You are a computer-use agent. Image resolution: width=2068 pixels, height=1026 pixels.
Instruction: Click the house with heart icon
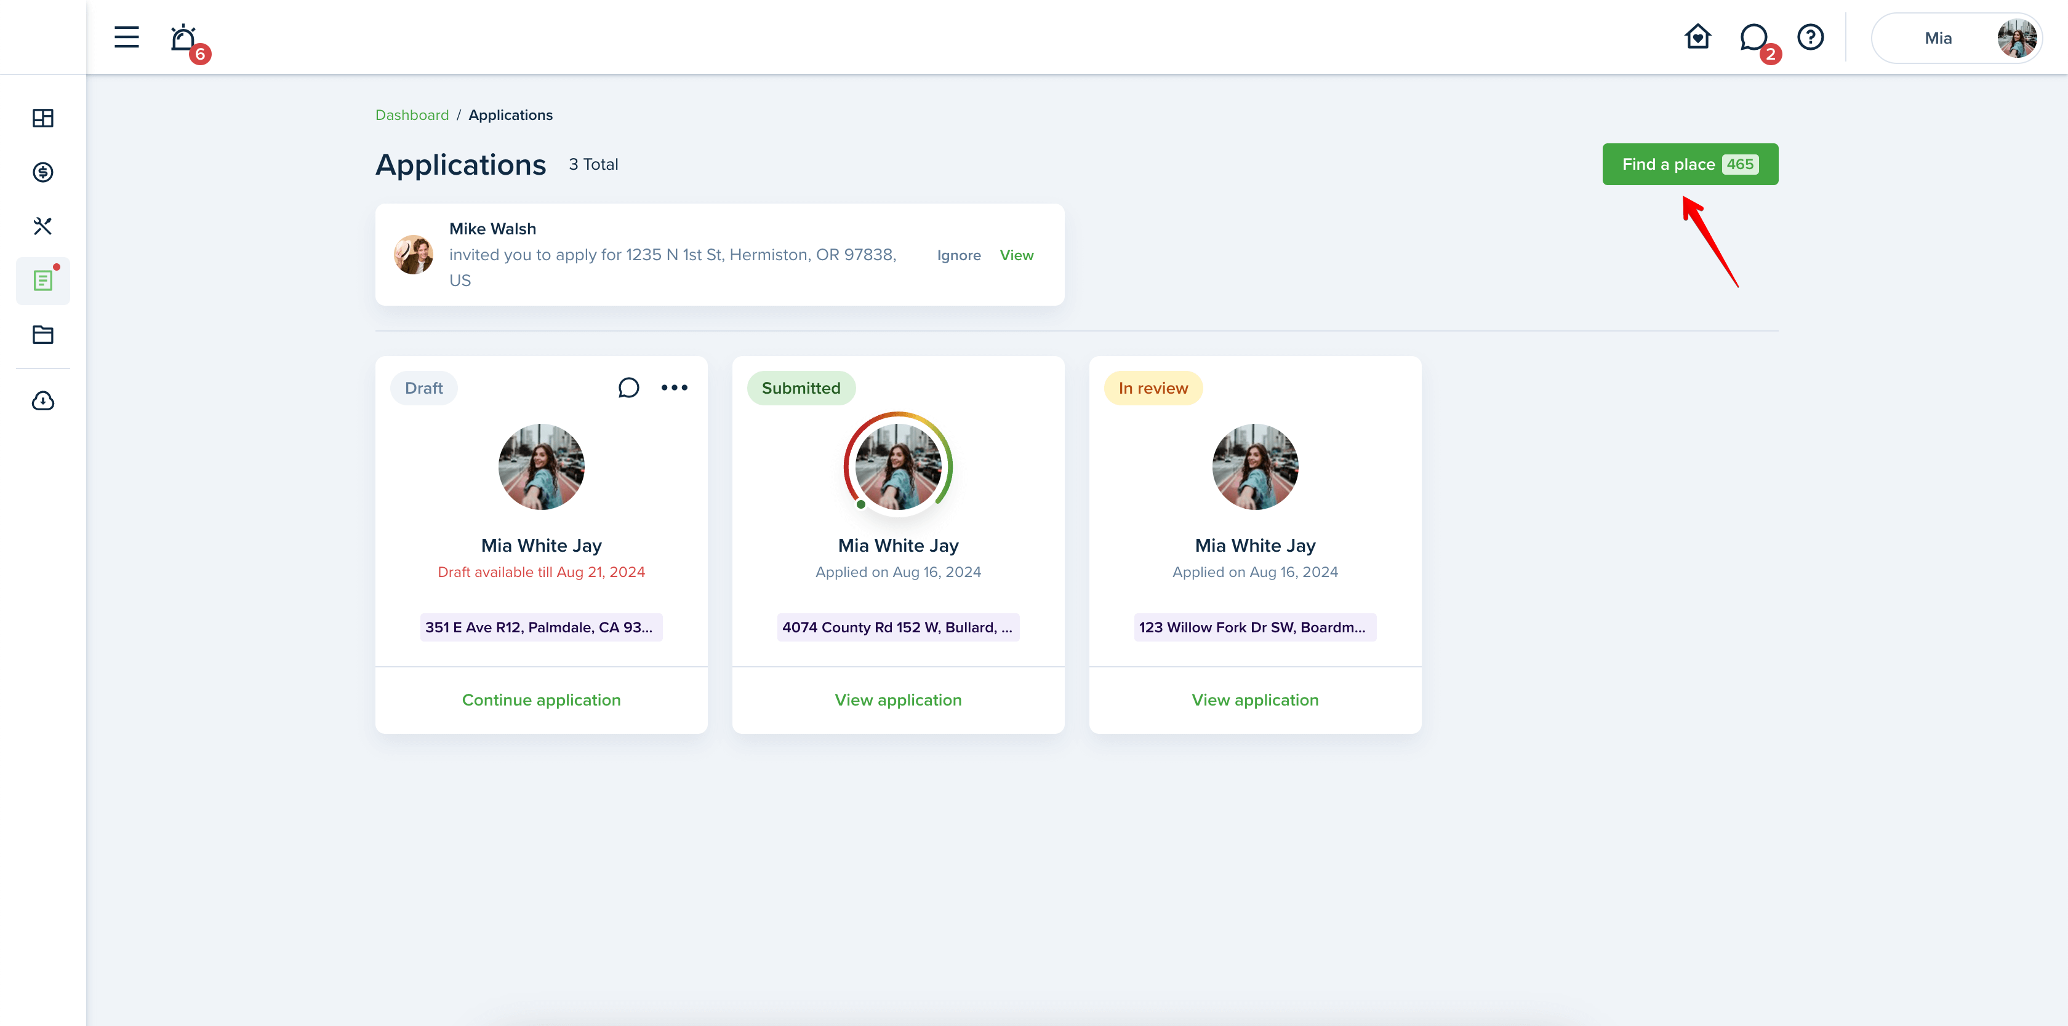[1697, 37]
